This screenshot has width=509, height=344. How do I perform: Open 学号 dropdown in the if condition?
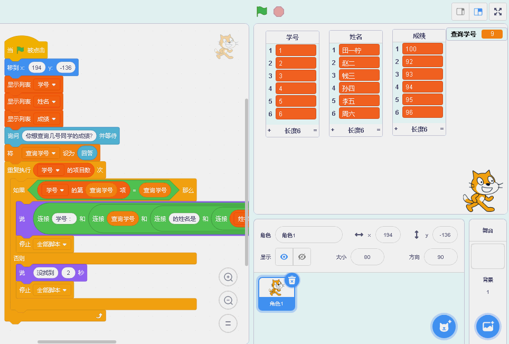click(x=55, y=190)
